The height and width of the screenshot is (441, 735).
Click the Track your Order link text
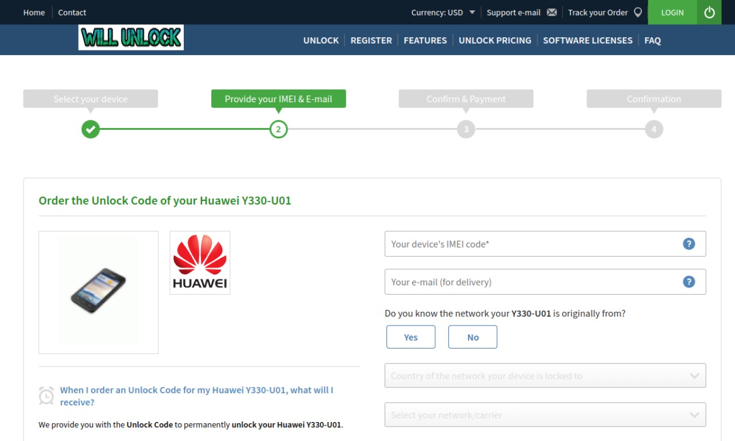(x=598, y=12)
